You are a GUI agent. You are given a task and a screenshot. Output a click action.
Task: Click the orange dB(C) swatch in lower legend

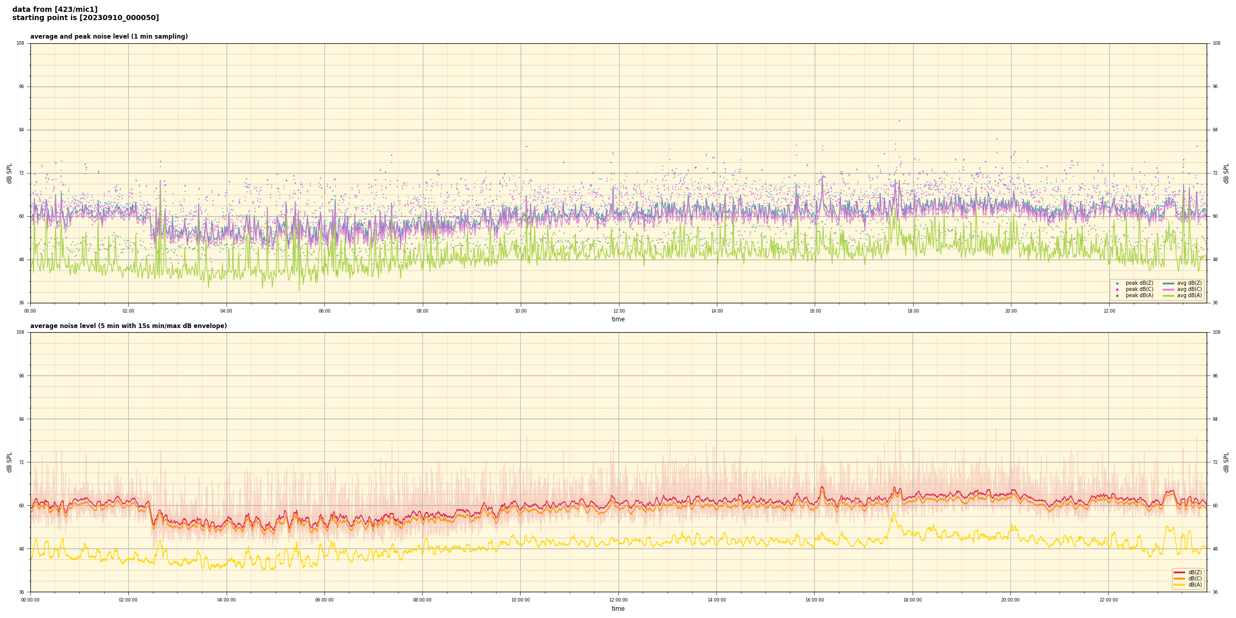click(1179, 578)
